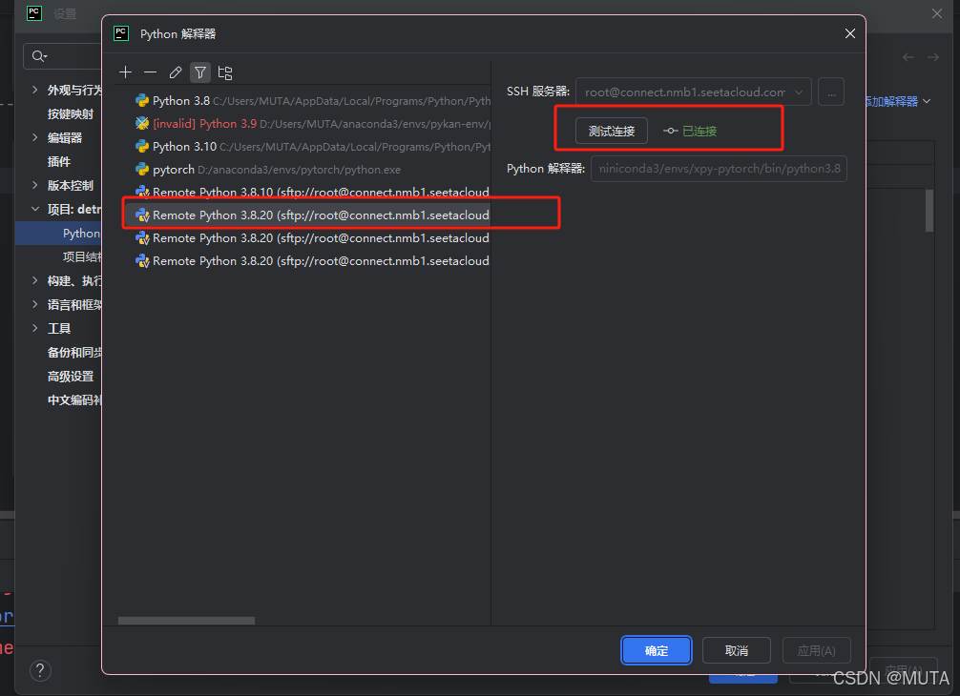
Task: Click the pytorch interpreter icon
Action: 142,170
